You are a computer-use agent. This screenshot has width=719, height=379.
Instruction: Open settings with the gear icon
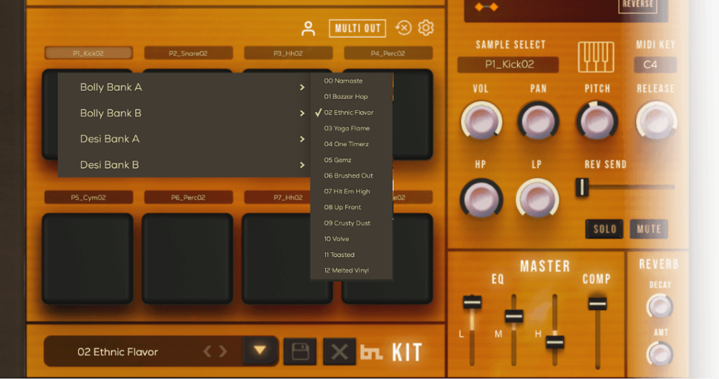coord(426,28)
